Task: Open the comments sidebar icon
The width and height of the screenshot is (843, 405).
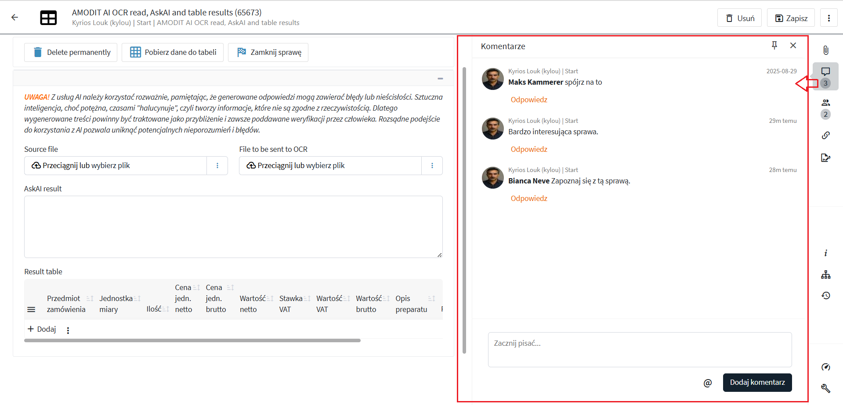Action: pos(826,72)
